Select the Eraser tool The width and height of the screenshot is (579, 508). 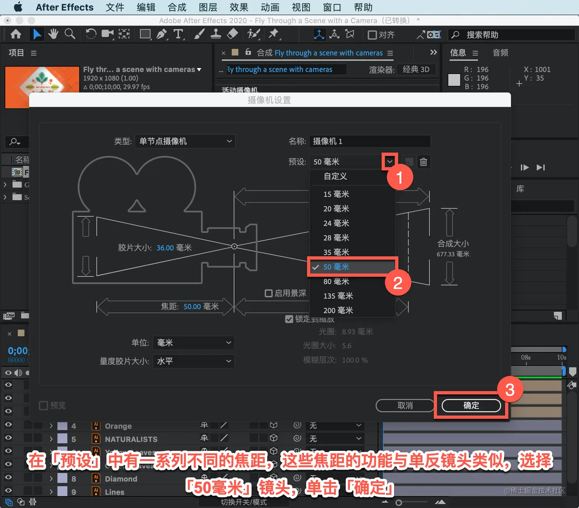(232, 34)
